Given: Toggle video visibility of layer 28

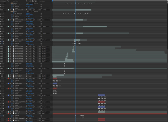Looking at the screenshot, I should click(x=1, y=60).
